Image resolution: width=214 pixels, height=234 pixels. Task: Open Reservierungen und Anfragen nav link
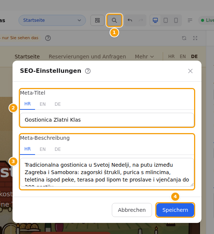[x=87, y=57]
